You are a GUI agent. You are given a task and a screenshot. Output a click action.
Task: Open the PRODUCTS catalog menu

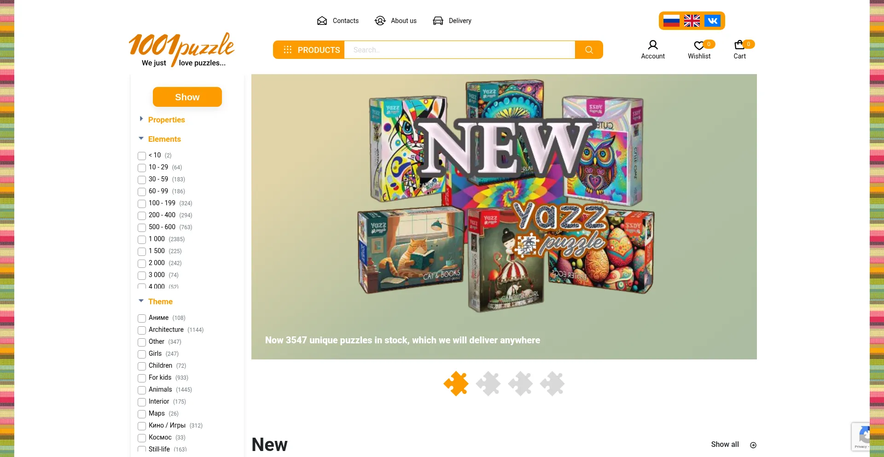[309, 50]
